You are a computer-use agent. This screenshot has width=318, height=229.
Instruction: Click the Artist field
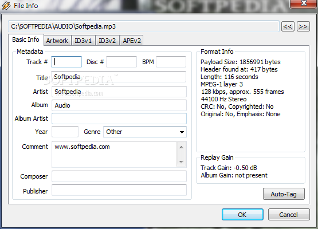(x=119, y=92)
